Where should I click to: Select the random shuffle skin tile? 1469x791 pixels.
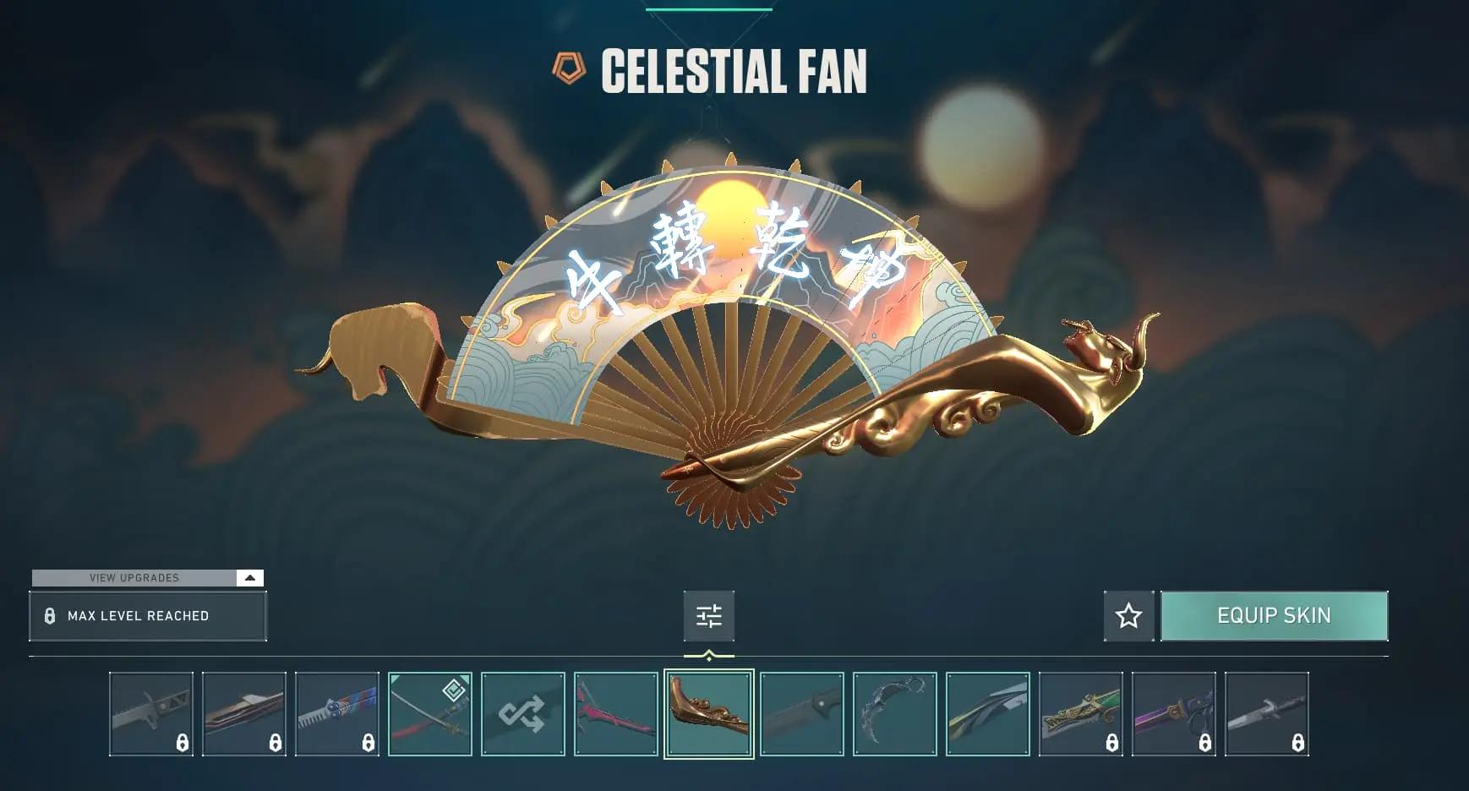[x=523, y=714]
